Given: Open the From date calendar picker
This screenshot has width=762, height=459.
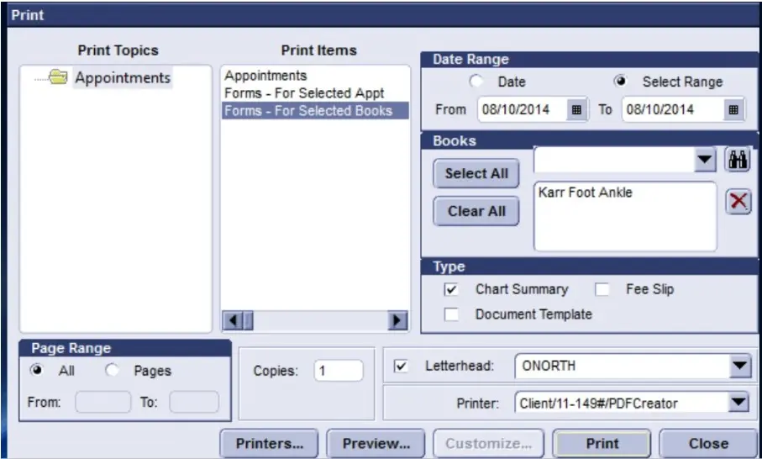Looking at the screenshot, I should pyautogui.click(x=576, y=110).
